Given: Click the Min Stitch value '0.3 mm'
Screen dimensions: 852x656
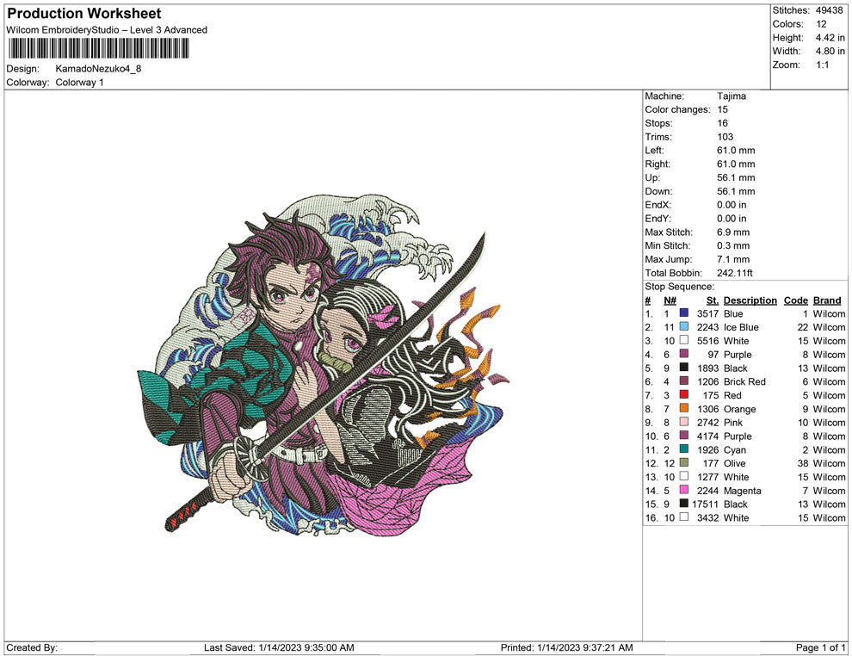Looking at the screenshot, I should click(x=733, y=245).
